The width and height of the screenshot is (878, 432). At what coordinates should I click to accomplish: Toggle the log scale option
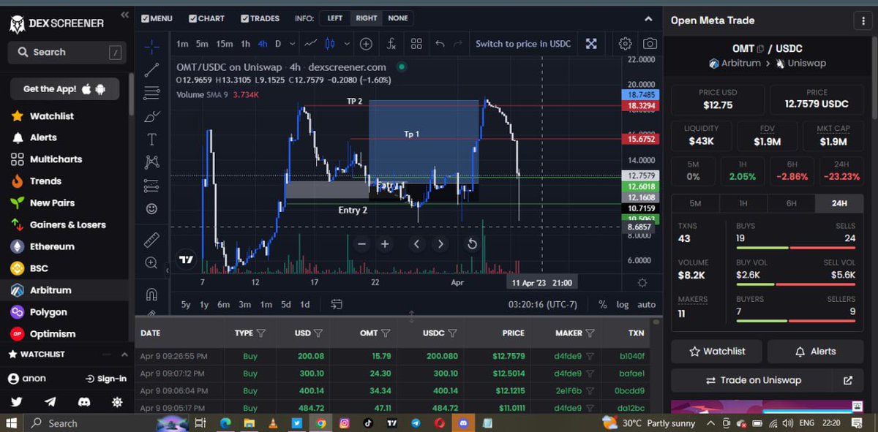click(x=623, y=304)
